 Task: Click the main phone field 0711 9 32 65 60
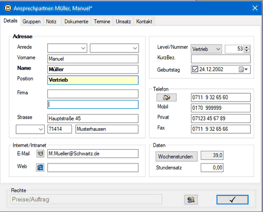point(221,97)
